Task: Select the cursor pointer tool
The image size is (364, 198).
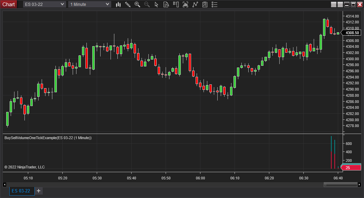Action: pyautogui.click(x=156, y=4)
